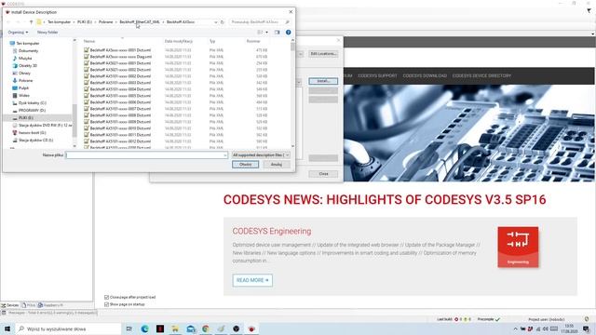Screen dimensions: 596x335
Task: Click icon of Beckhoff AX5101-xxxx-0012 Dict.xml
Action: click(87, 141)
